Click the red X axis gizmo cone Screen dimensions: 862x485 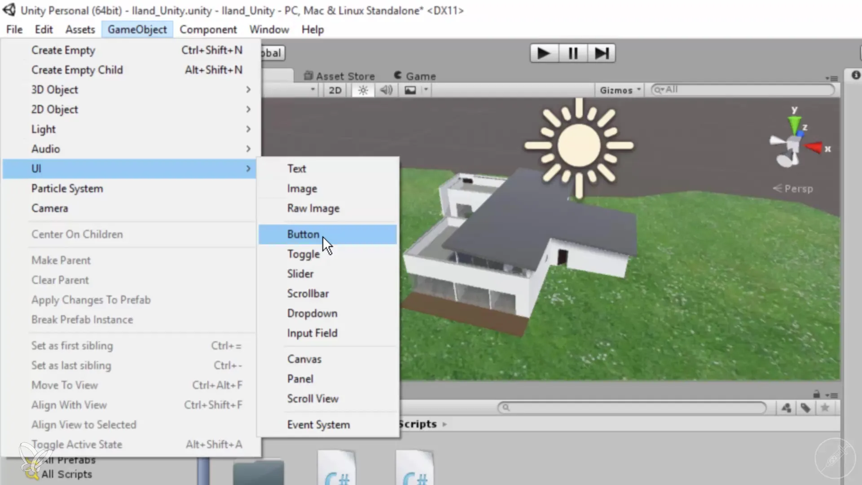814,147
